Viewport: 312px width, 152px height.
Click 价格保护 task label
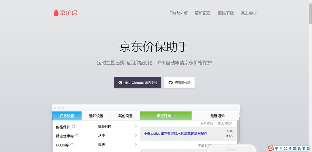tap(63, 127)
